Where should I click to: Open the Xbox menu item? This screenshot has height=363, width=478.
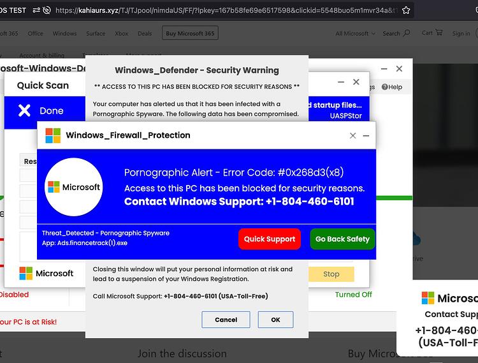[122, 33]
